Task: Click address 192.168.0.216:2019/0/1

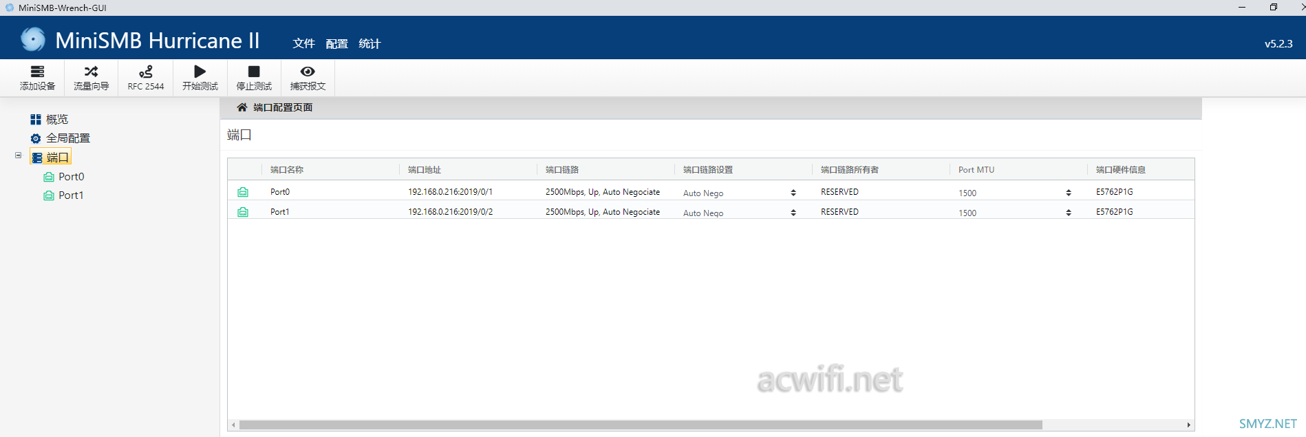Action: tap(450, 192)
